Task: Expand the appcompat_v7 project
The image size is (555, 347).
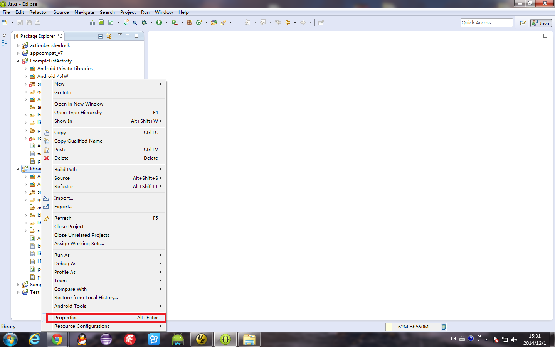Action: tap(18, 53)
